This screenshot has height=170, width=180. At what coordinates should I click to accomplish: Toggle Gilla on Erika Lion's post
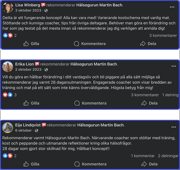(31, 103)
